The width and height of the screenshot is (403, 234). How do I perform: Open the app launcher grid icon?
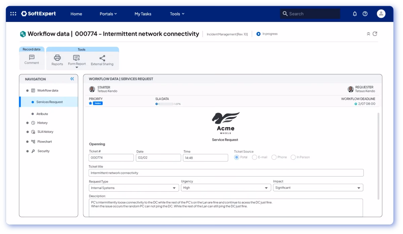pyautogui.click(x=13, y=14)
